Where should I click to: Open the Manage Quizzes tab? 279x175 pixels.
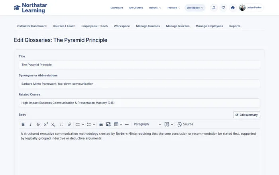point(178,26)
